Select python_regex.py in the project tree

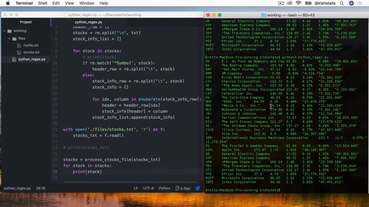coord(32,59)
